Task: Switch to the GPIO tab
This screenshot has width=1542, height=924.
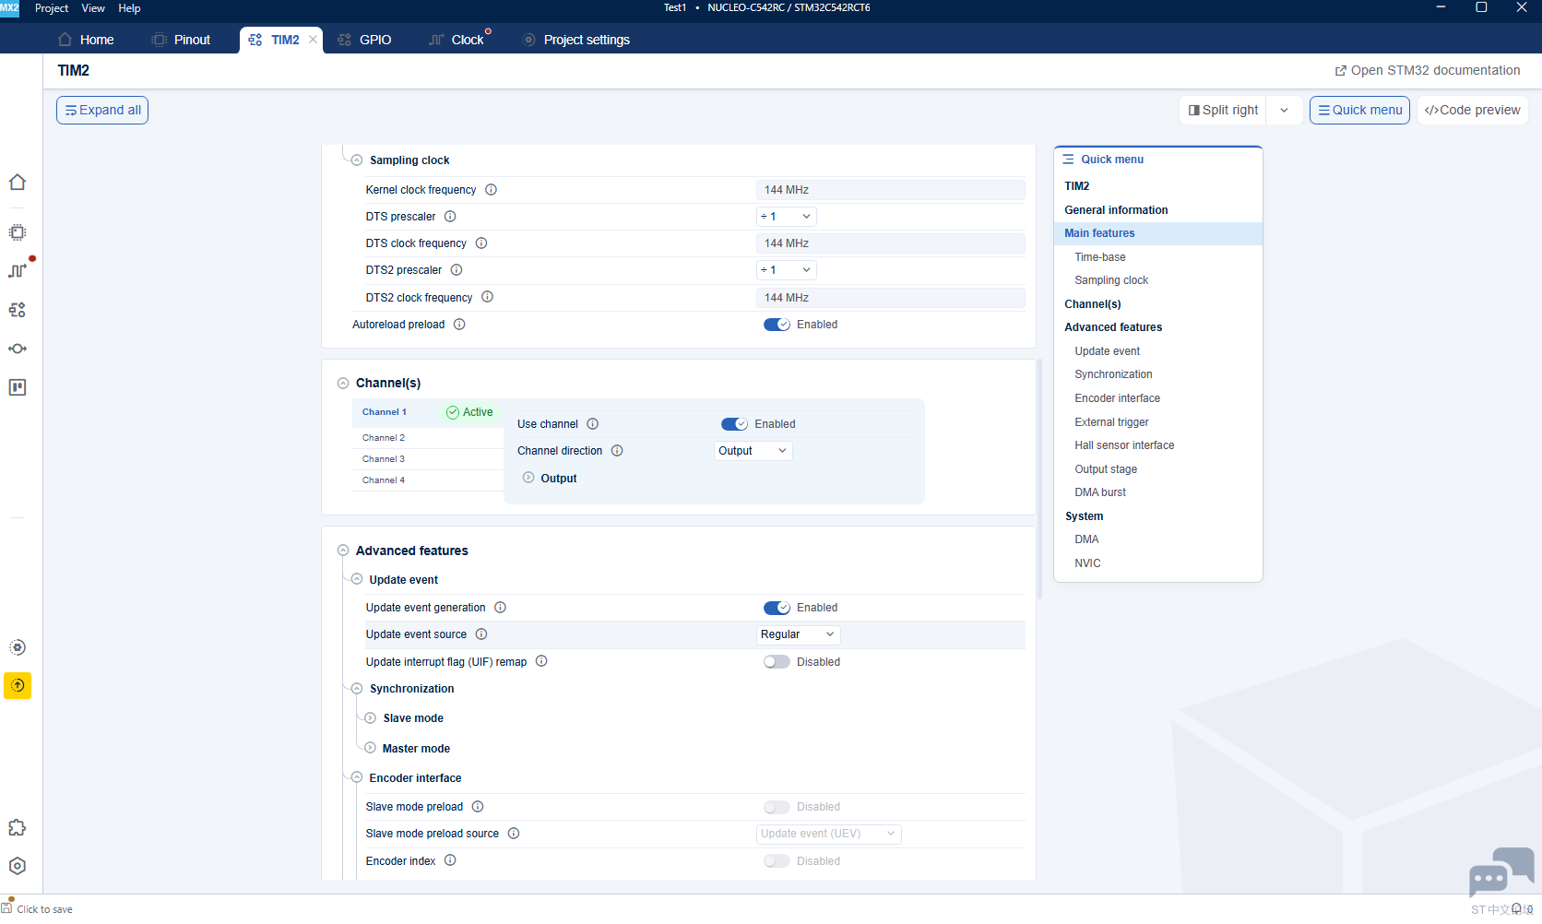Action: point(364,40)
